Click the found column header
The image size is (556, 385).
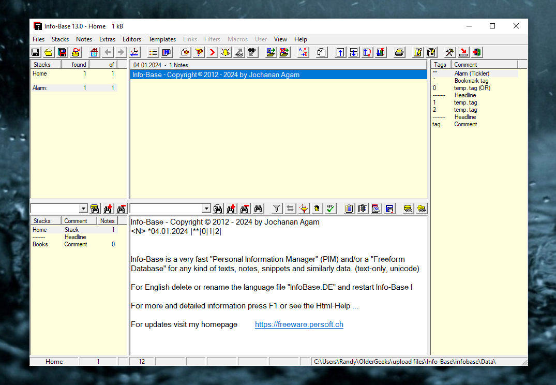75,65
